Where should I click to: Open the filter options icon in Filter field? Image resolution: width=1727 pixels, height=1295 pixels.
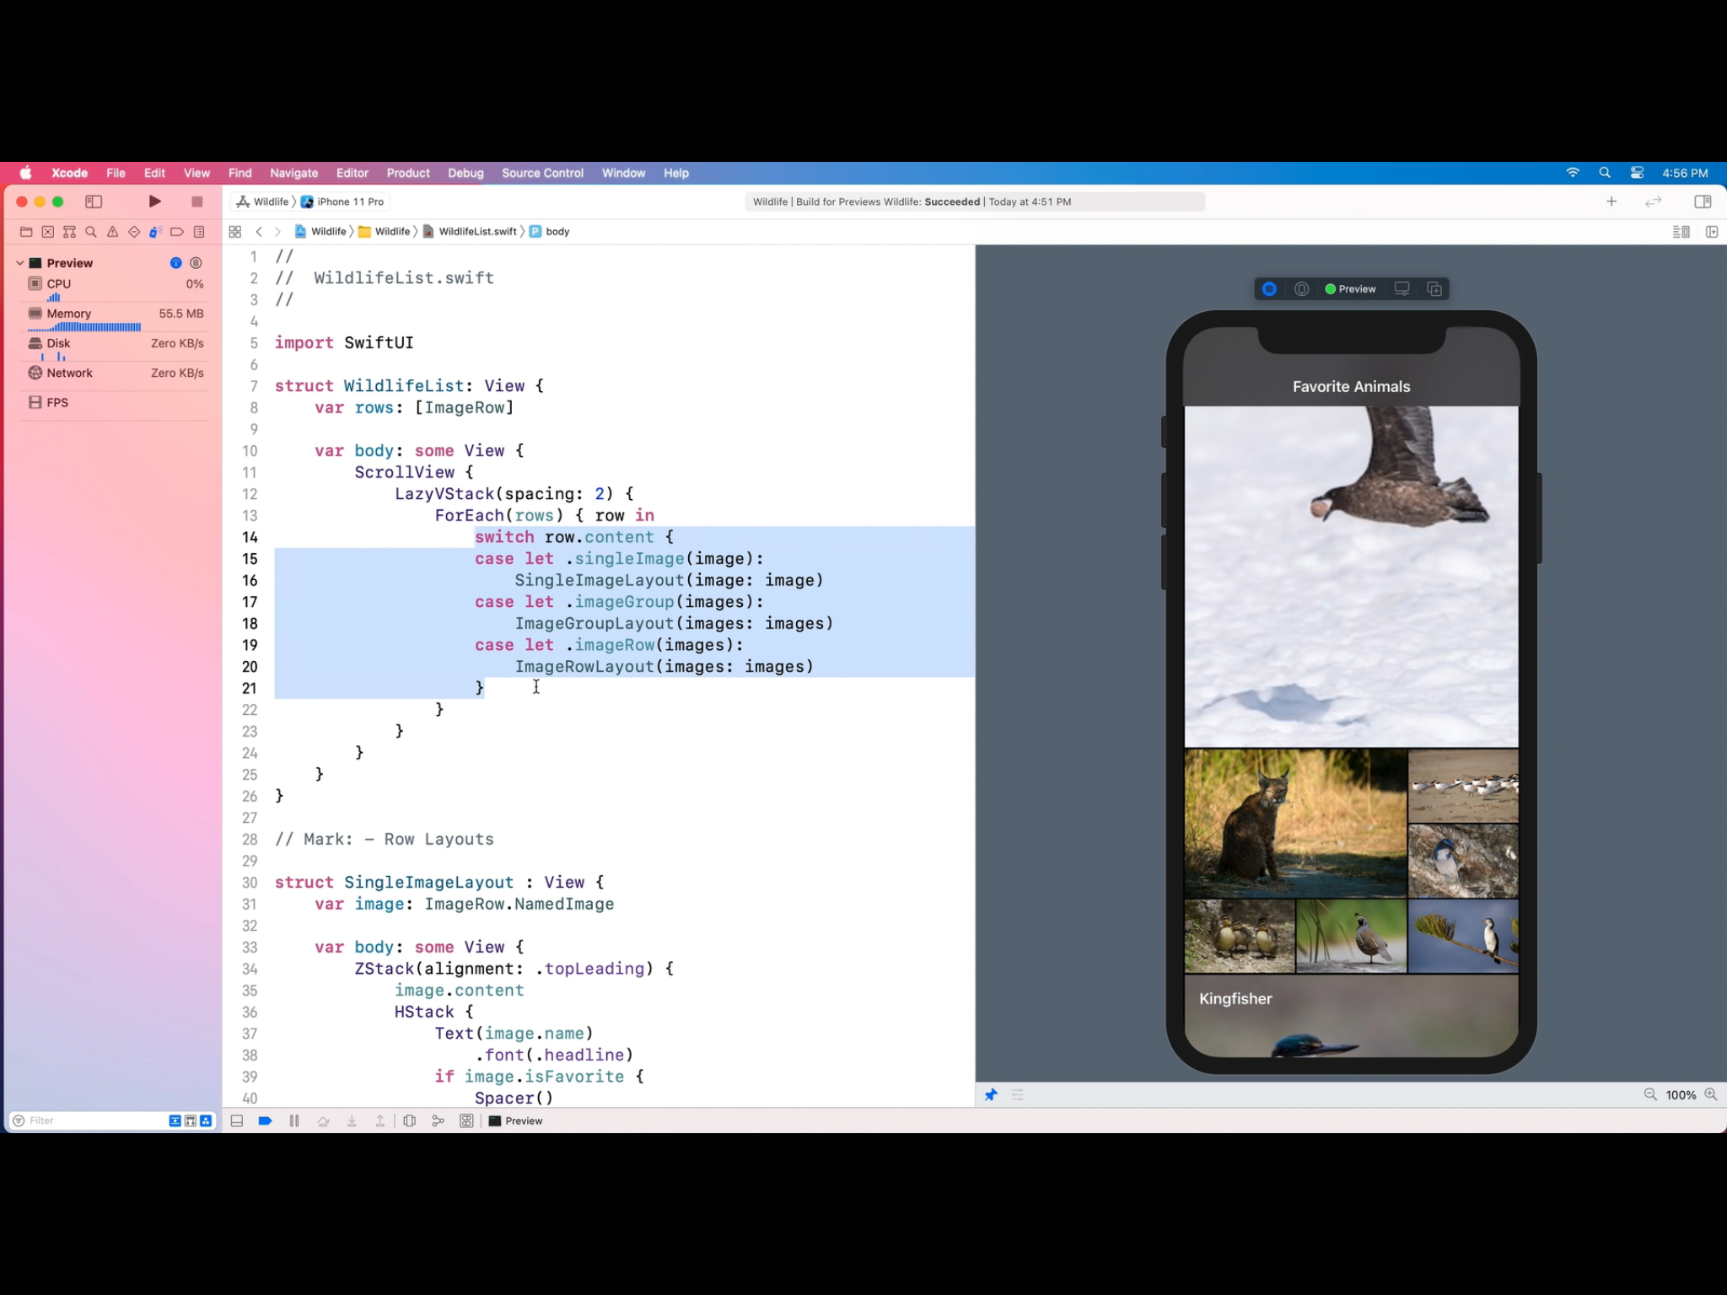[x=19, y=1120]
